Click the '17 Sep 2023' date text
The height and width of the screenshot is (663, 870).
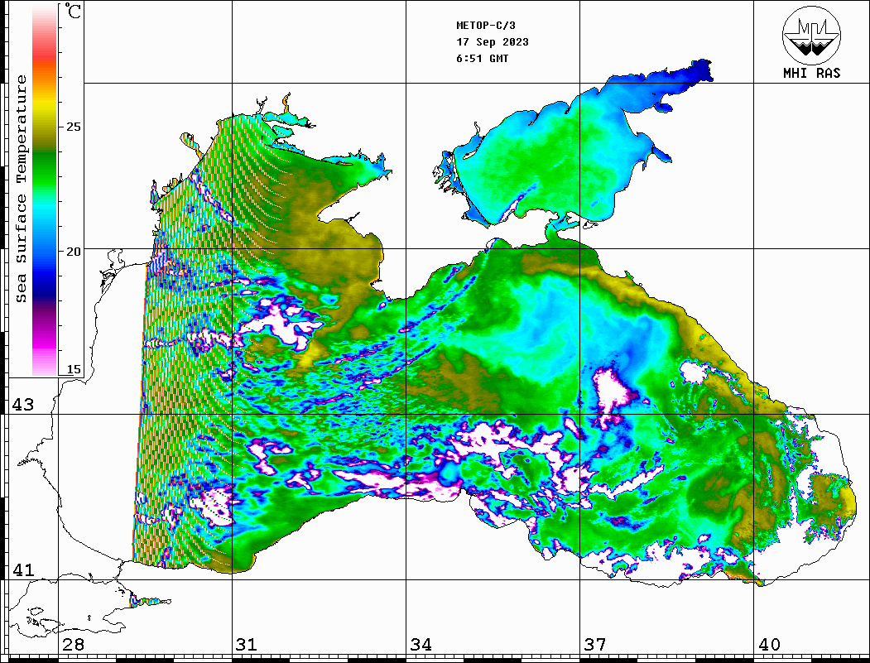click(493, 42)
